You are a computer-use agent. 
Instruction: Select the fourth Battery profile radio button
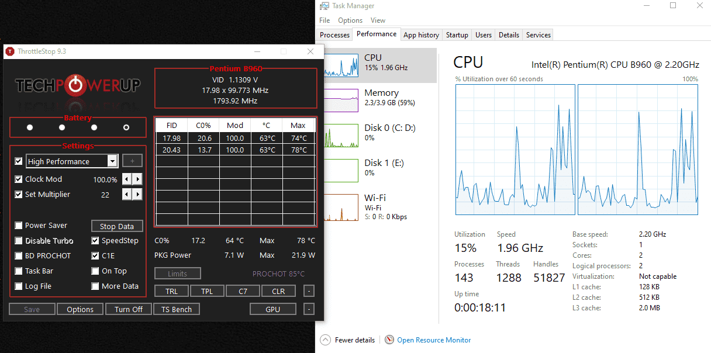click(x=126, y=127)
